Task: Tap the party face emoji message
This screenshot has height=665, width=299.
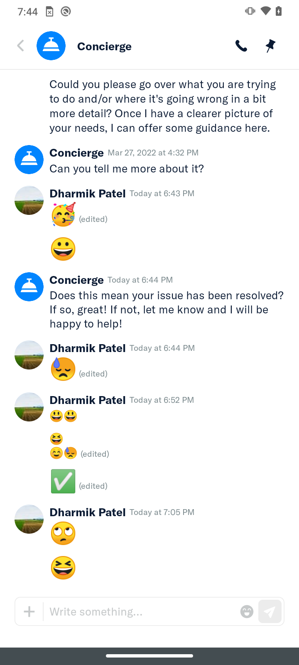Action: tap(63, 214)
